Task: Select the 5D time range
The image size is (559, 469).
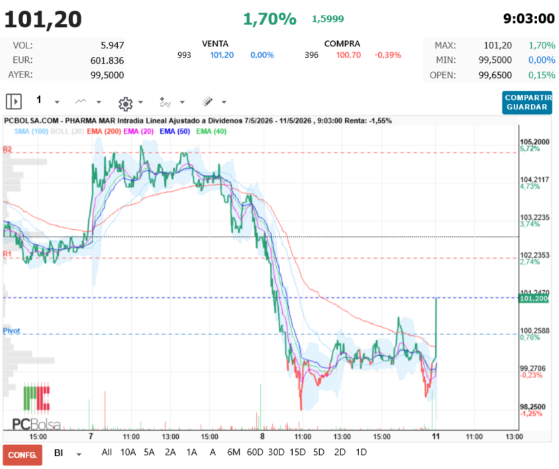Action: [319, 452]
